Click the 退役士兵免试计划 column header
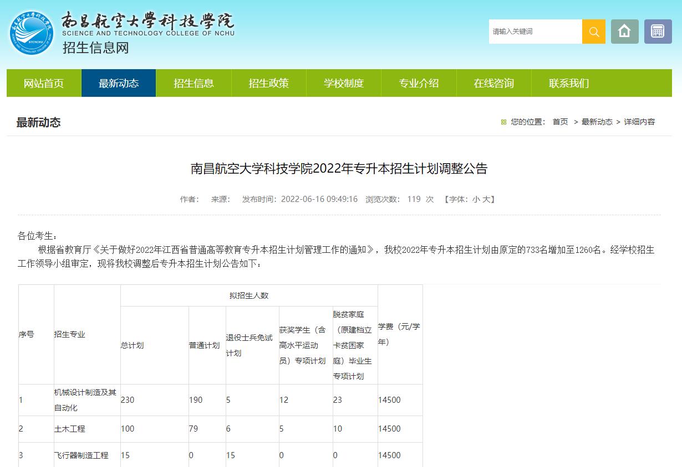Viewport: 682px width, 467px height. [x=252, y=345]
